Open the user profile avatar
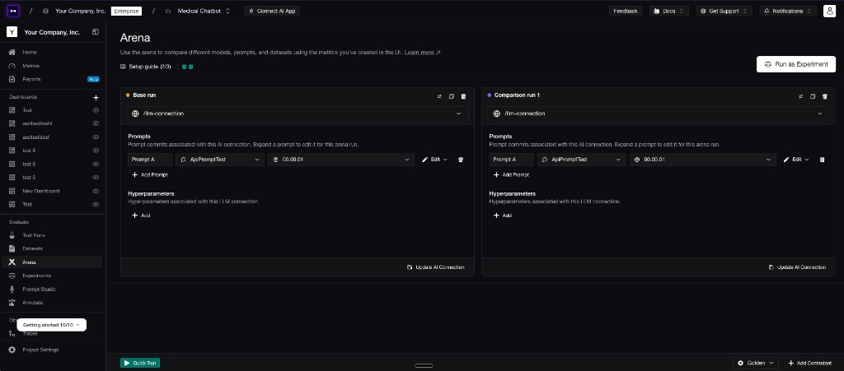Screen dimensions: 844x371 point(829,11)
